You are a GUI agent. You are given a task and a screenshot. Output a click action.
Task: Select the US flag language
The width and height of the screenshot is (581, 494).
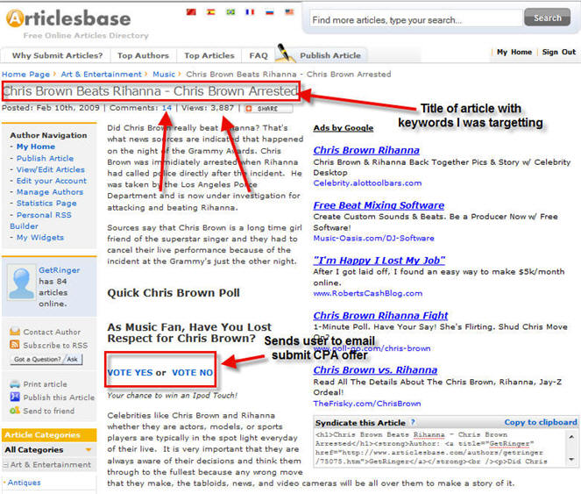pos(289,12)
